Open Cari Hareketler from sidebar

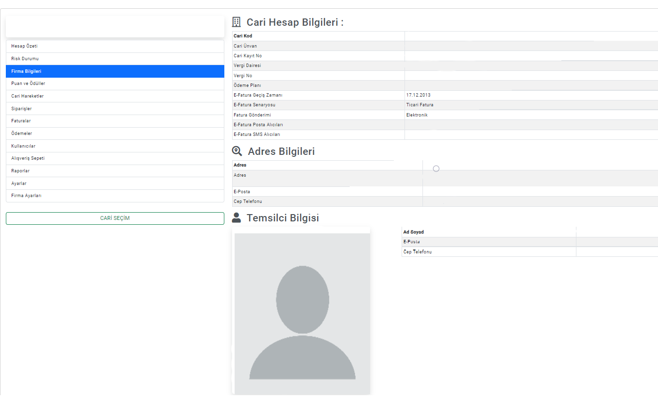[115, 96]
